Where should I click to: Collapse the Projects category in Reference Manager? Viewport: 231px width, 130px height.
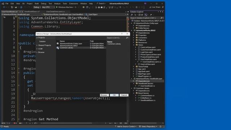pos(37,38)
